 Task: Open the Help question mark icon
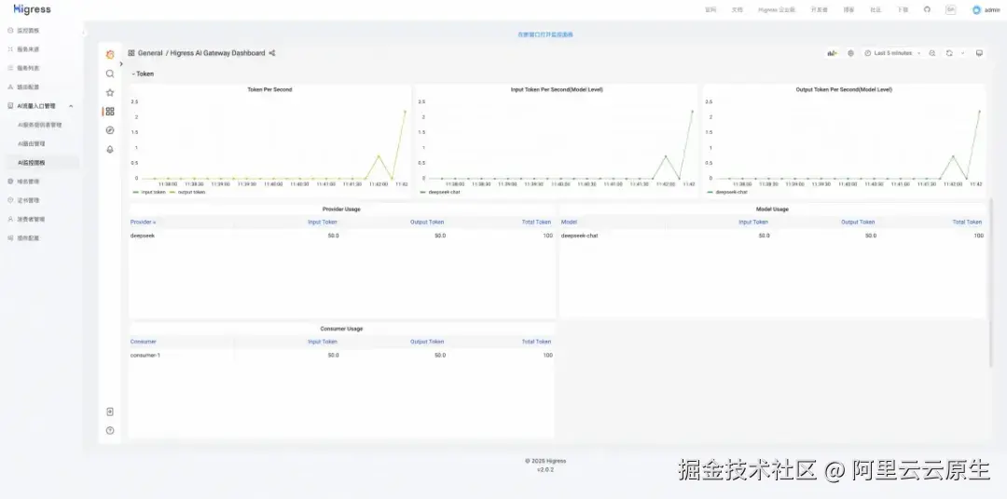click(x=110, y=430)
